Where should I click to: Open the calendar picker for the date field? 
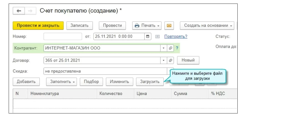click(148, 36)
